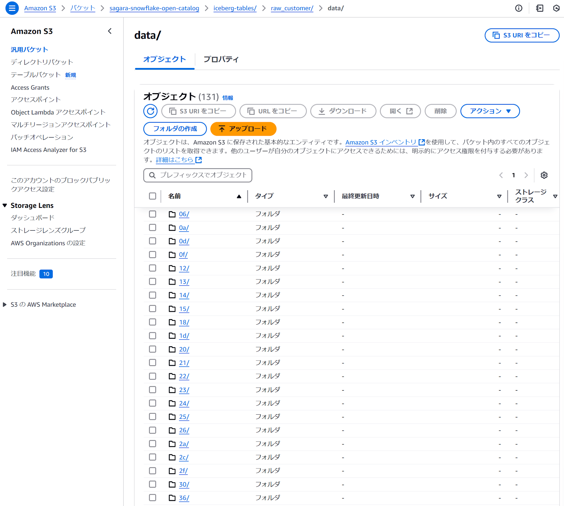The width and height of the screenshot is (564, 506).
Task: Collapse the Amazon S3 sidebar with the arrow
Action: coord(110,31)
